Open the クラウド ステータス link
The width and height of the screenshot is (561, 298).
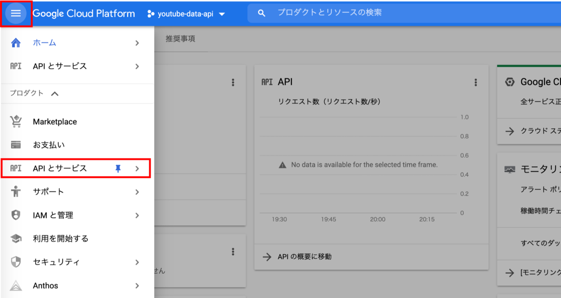[x=540, y=131]
